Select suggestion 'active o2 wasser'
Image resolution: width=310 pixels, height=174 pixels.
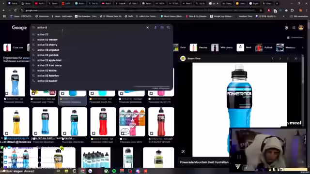point(101,40)
